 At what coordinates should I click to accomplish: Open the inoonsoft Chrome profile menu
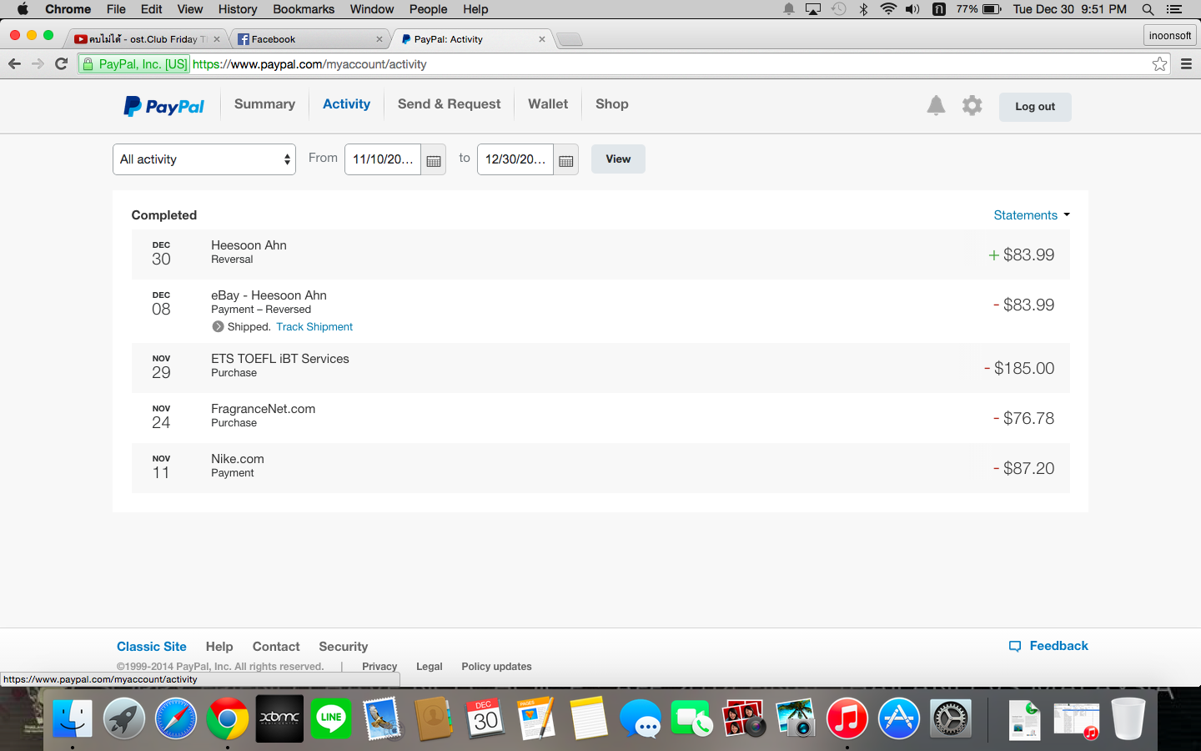tap(1170, 35)
